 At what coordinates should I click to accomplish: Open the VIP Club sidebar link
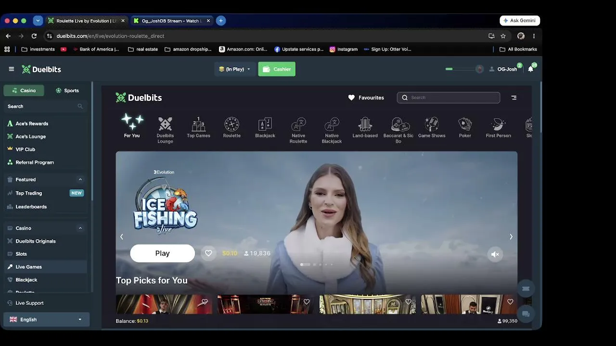[45, 149]
